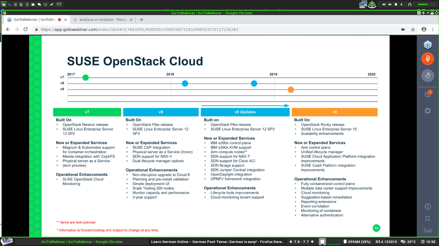Screen dimensions: 439x246
Task: Click the forward navigation arrow
Action: (17, 30)
